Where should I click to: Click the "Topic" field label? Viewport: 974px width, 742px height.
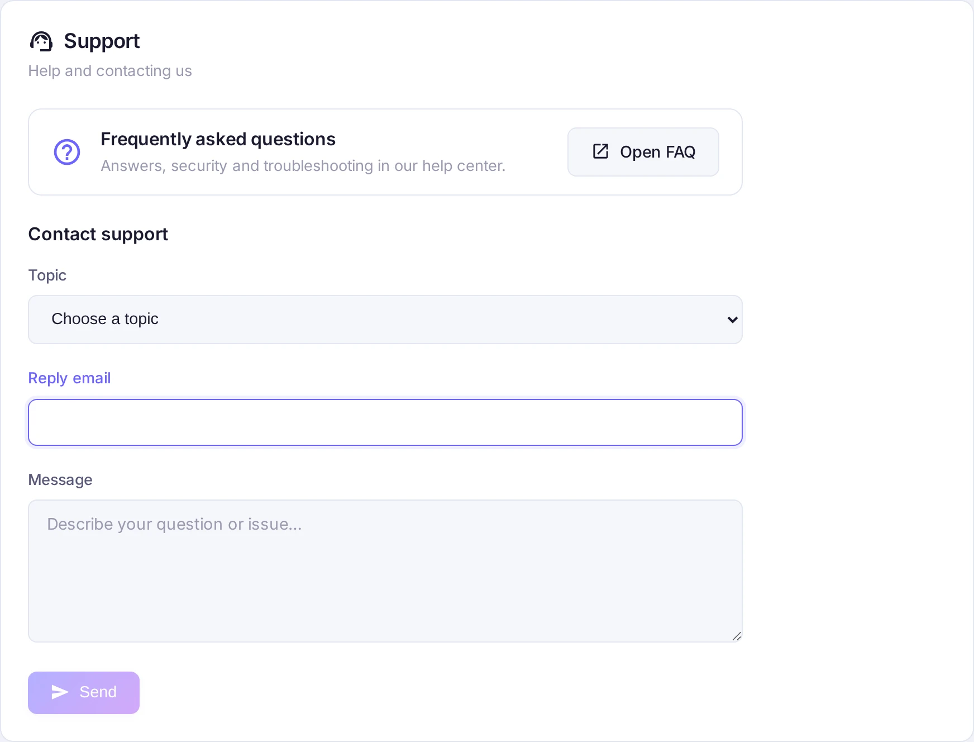[x=47, y=275]
